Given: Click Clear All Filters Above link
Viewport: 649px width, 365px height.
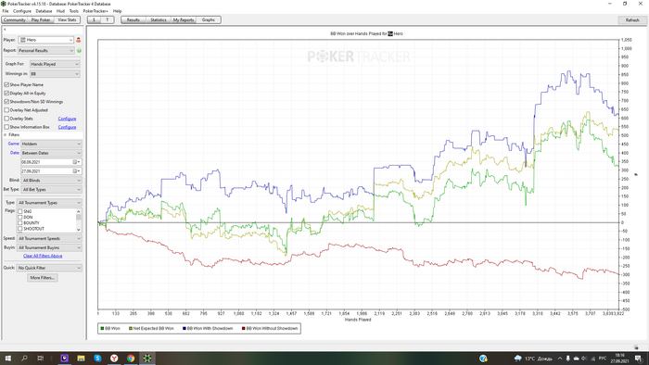Looking at the screenshot, I should pyautogui.click(x=43, y=256).
